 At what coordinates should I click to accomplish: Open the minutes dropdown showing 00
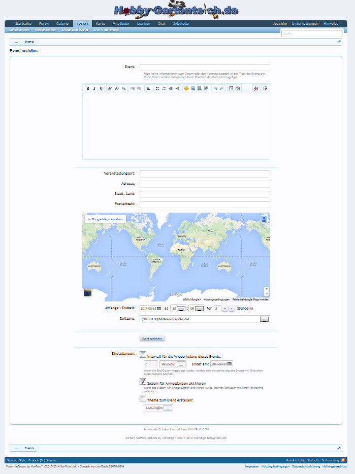pos(197,309)
